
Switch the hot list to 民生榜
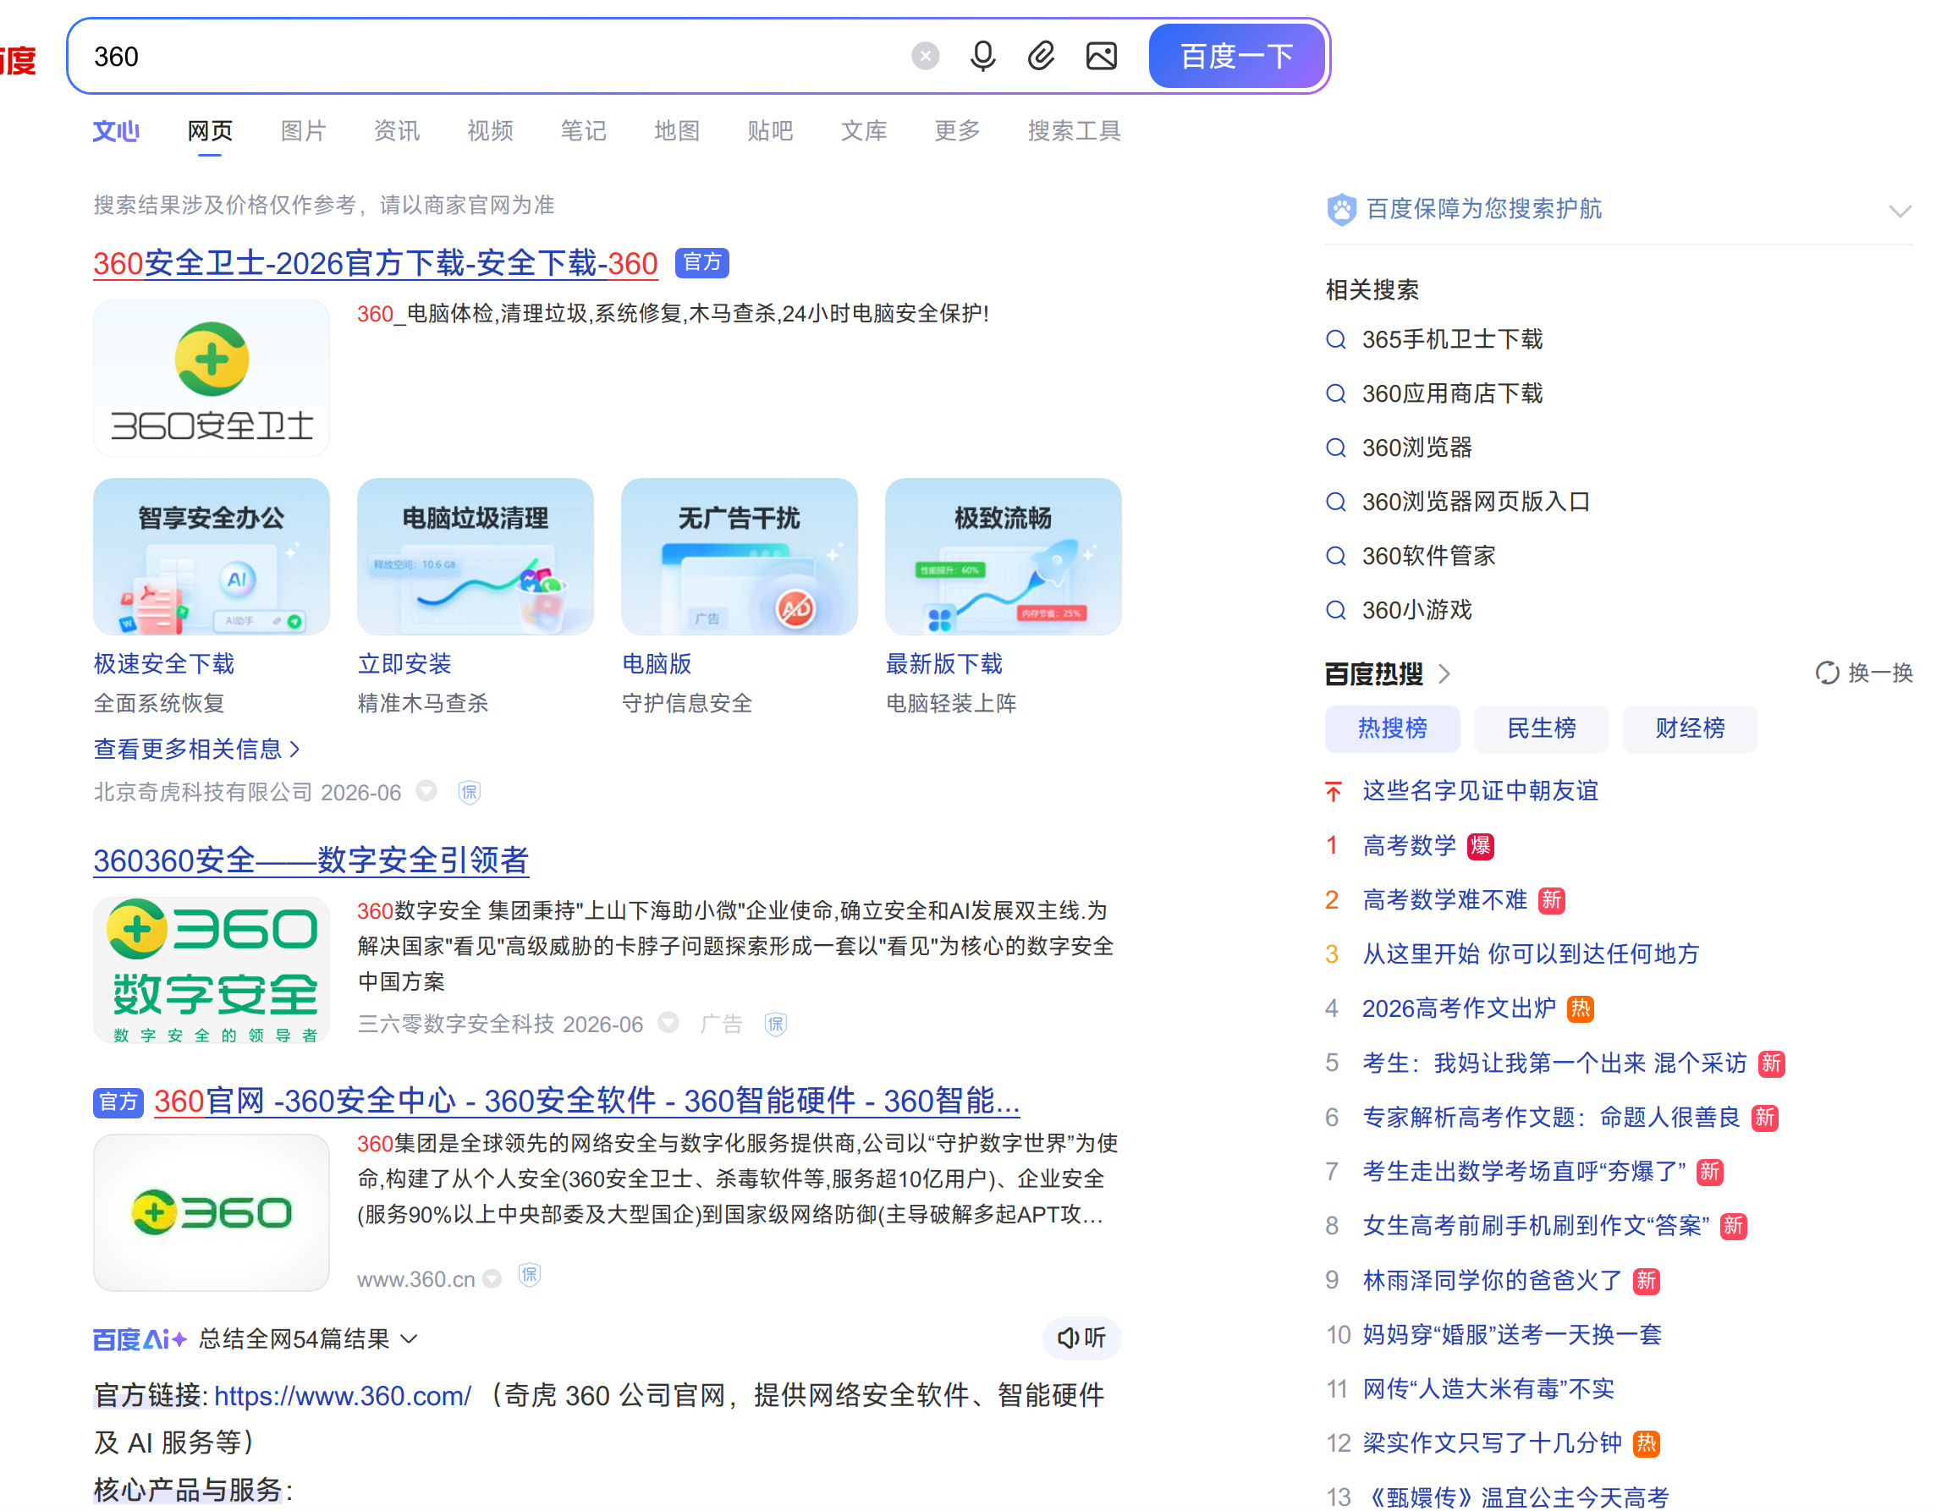tap(1541, 728)
